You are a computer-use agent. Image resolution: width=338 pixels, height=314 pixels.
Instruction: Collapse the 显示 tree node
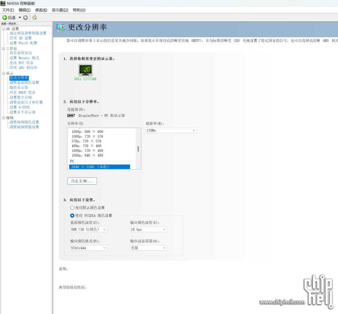click(x=3, y=73)
